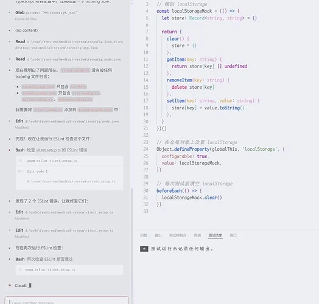Screen dimensions: 319x304
Task: Place cursor on 'let store' line 5
Action: 173,18
